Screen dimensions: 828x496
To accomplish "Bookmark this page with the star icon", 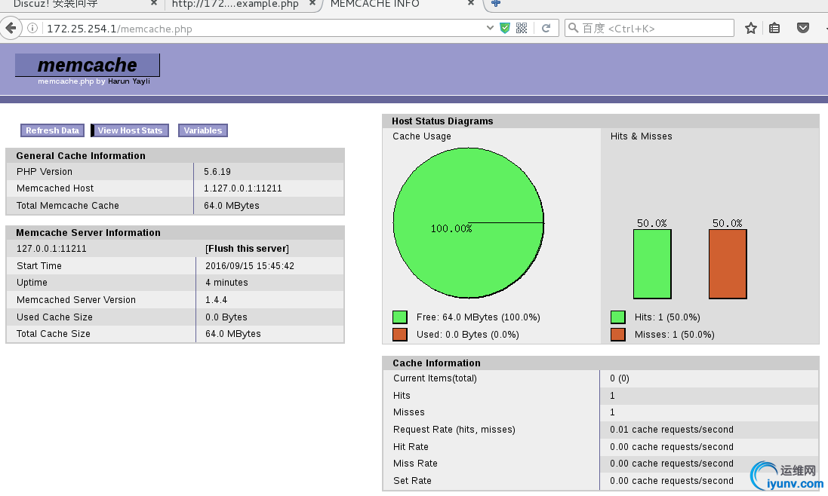I will (x=751, y=29).
